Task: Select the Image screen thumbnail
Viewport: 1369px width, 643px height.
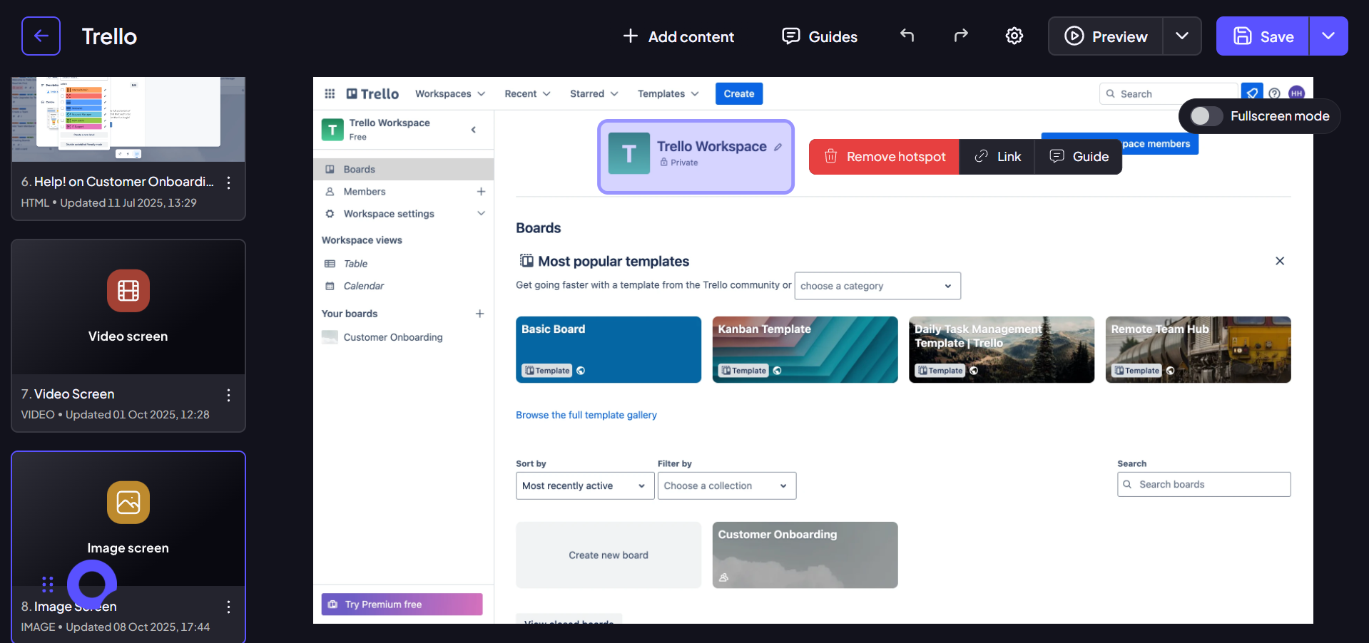Action: [128, 519]
